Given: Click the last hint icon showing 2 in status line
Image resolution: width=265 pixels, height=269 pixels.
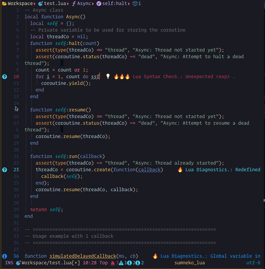Looking at the screenshot, I should 138,263.
